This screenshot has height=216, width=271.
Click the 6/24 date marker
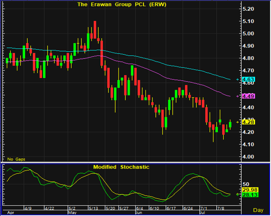coord(188,208)
